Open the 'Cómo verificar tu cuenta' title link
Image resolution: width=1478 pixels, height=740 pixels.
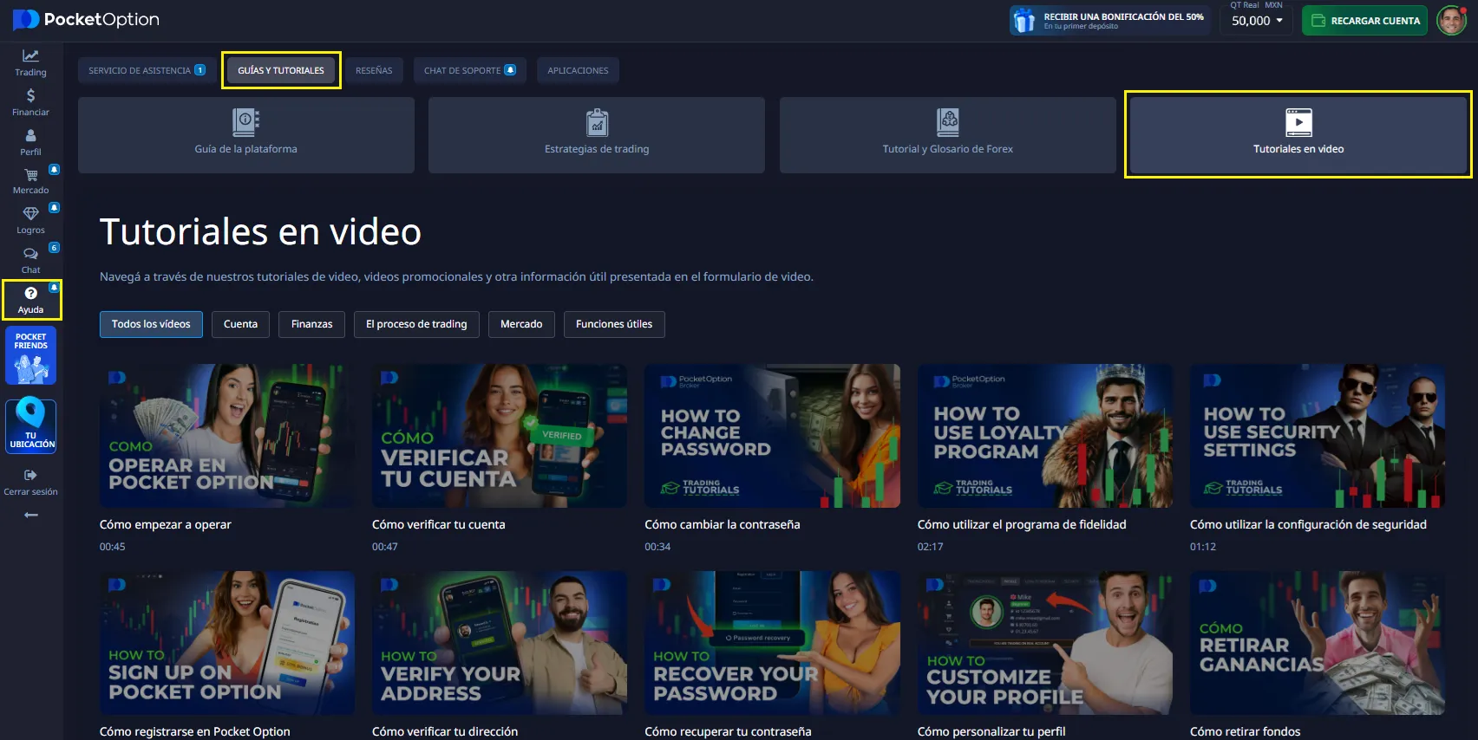[439, 524]
